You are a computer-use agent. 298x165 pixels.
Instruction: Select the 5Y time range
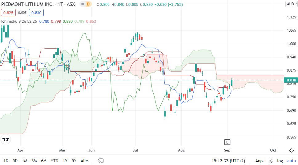click(74, 161)
